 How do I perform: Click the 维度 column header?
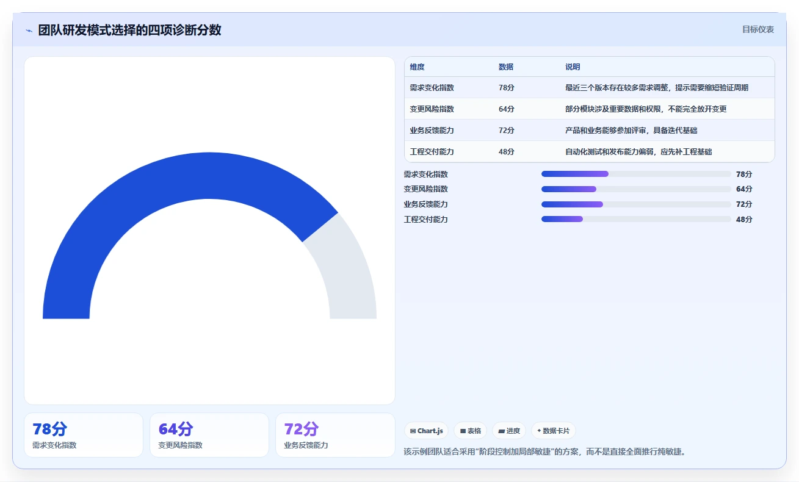418,67
